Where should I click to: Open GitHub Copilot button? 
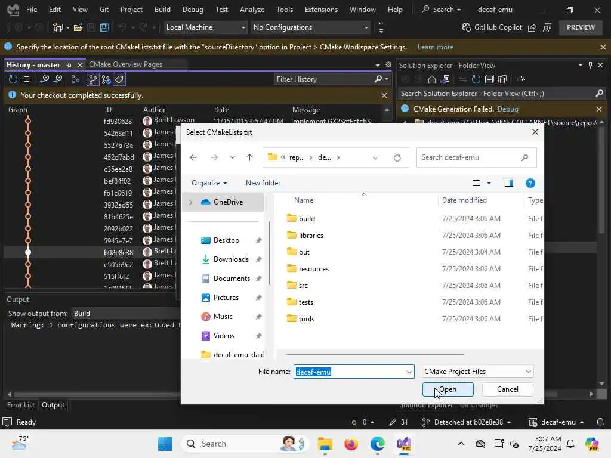[492, 27]
